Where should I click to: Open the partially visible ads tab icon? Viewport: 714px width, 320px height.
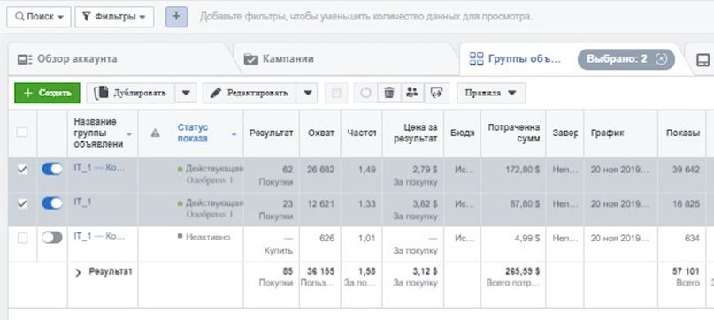coord(703,59)
